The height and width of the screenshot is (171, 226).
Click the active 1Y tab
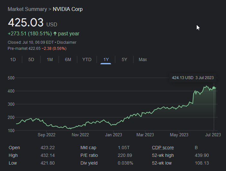pyautogui.click(x=106, y=59)
